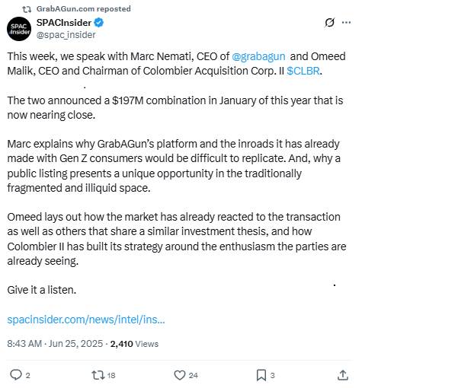Click the blue verified badge
Image resolution: width=474 pixels, height=388 pixels.
coord(99,23)
